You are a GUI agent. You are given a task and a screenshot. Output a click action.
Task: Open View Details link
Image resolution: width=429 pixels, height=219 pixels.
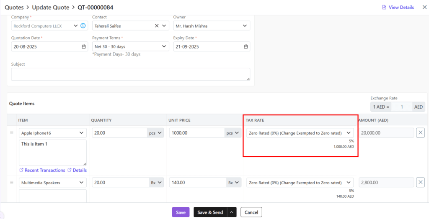398,8
